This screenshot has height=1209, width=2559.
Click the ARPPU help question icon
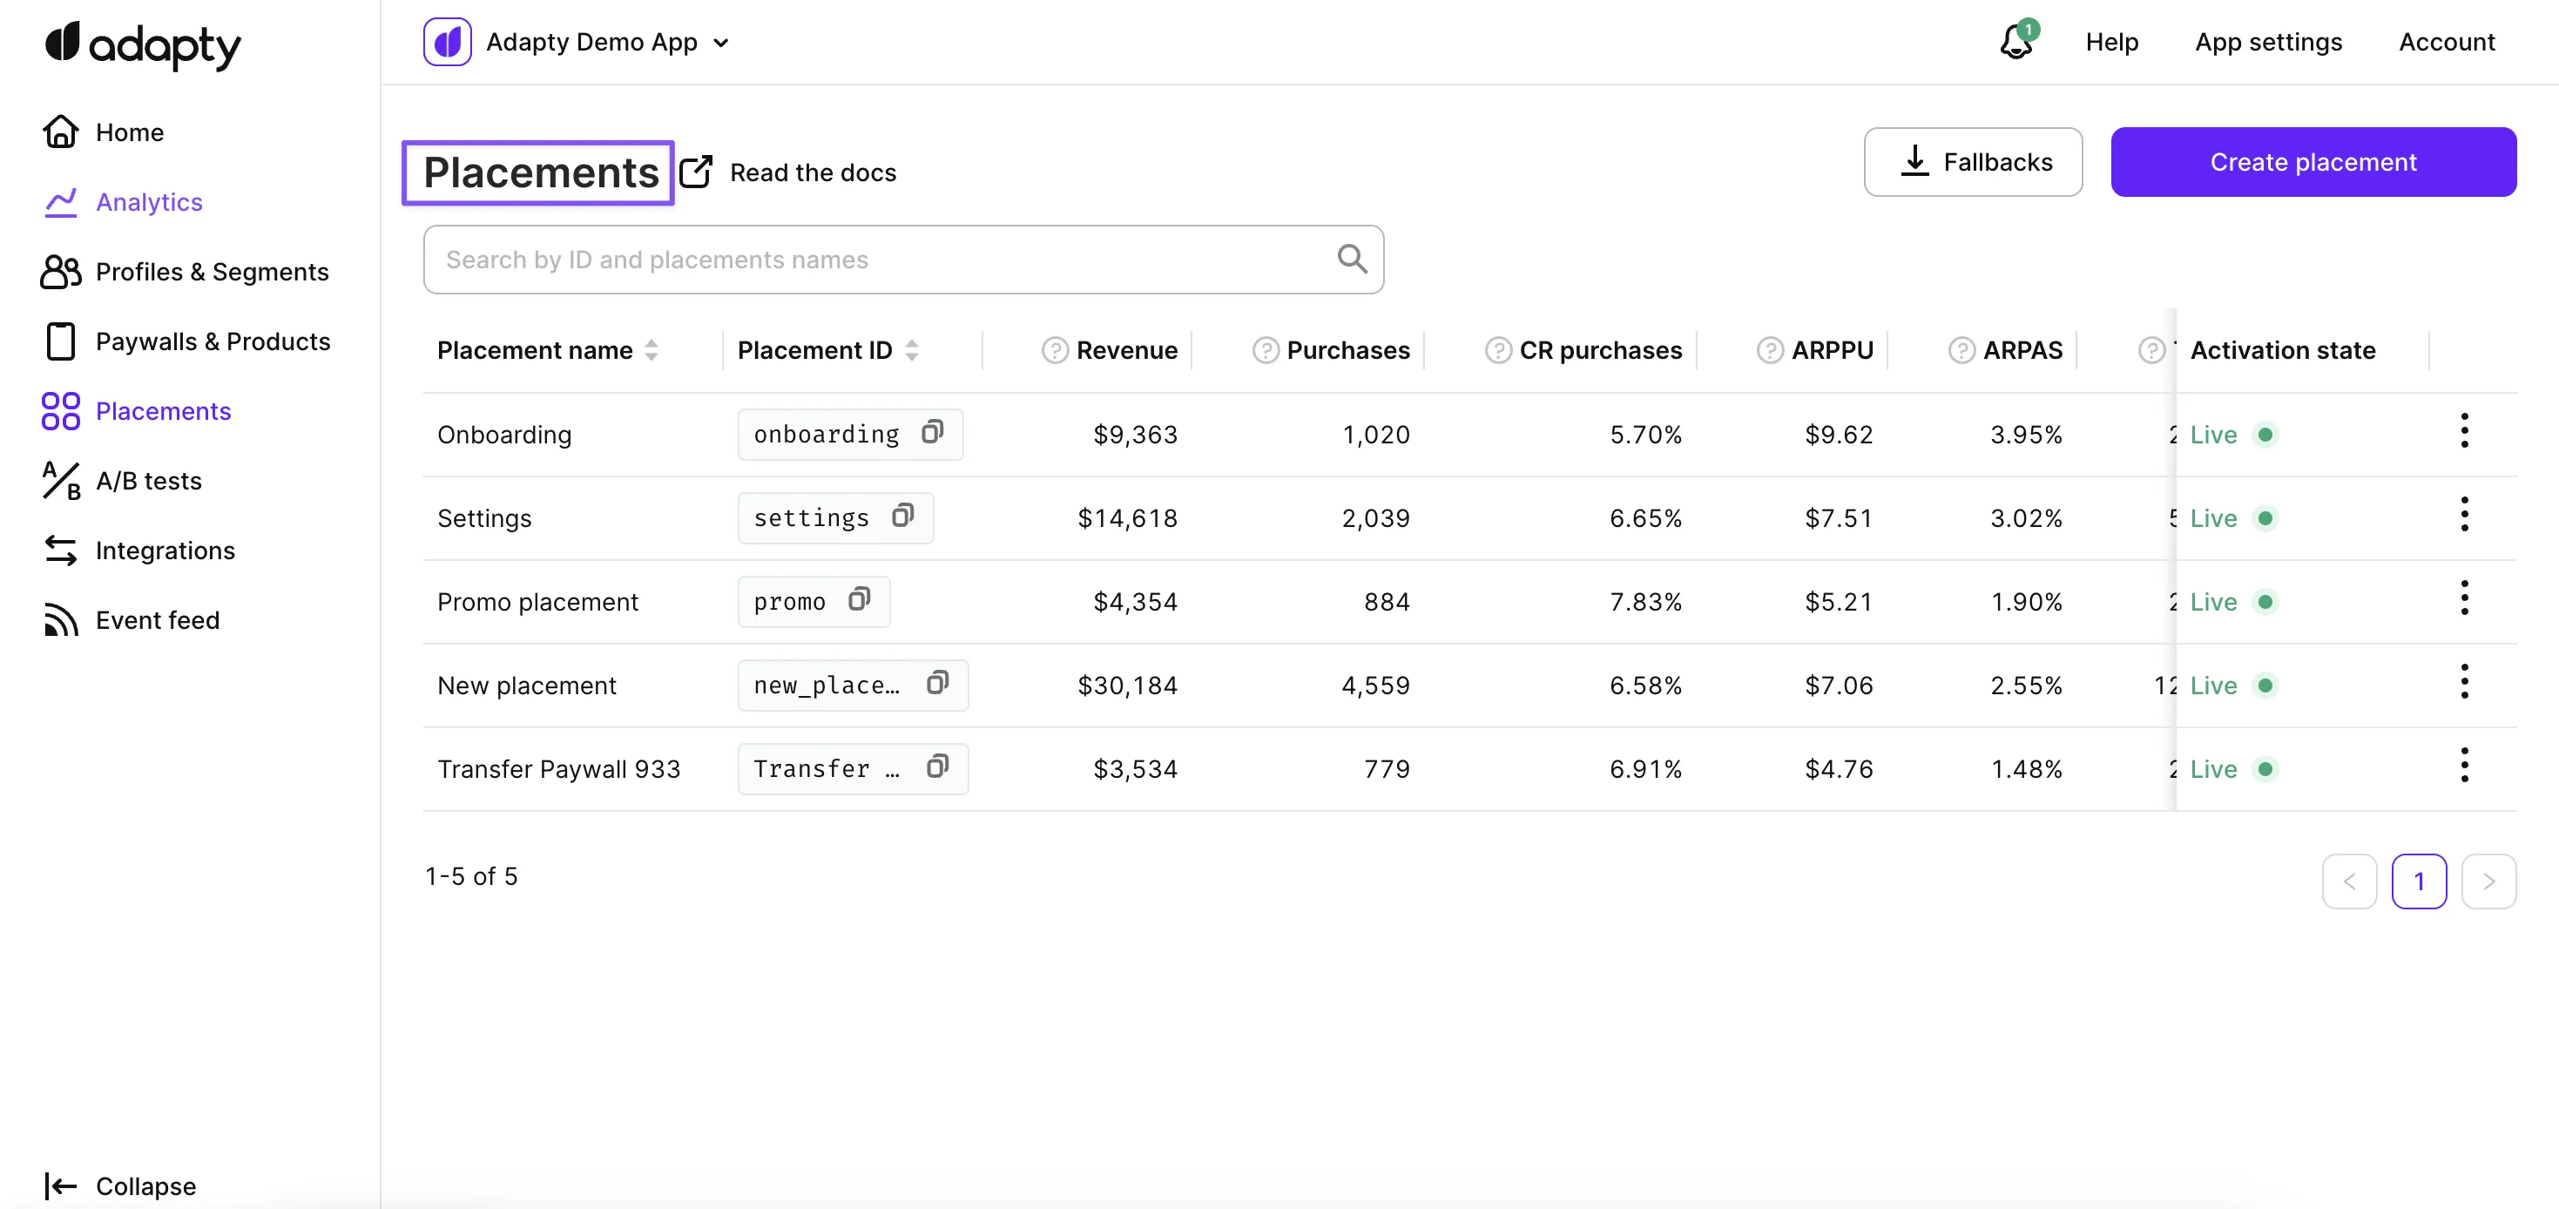tap(1769, 351)
